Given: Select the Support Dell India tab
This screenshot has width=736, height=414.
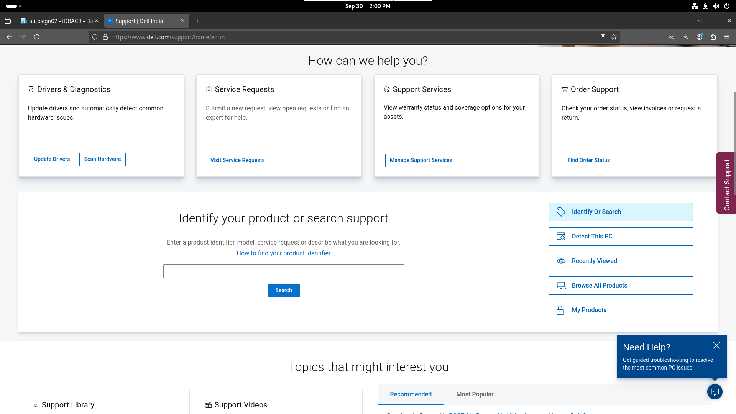Looking at the screenshot, I should pos(146,21).
